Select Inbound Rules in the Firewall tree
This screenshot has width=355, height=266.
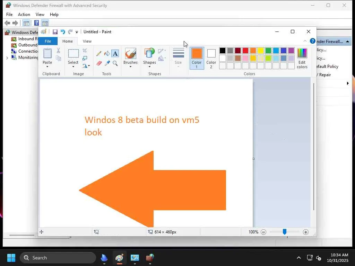pyautogui.click(x=25, y=39)
